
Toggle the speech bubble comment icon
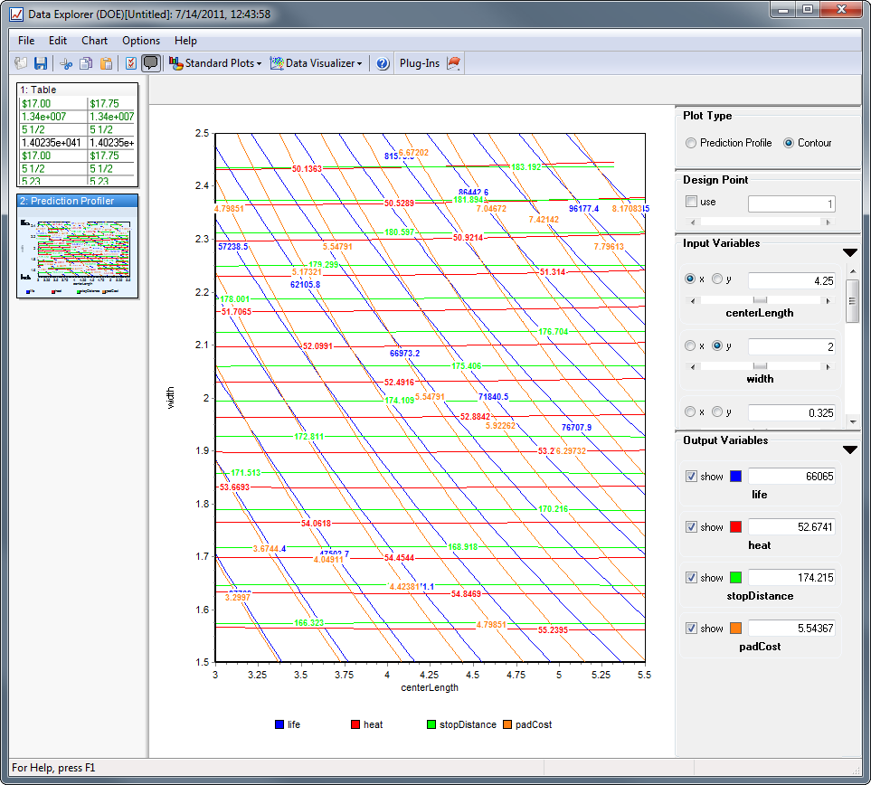click(x=151, y=63)
